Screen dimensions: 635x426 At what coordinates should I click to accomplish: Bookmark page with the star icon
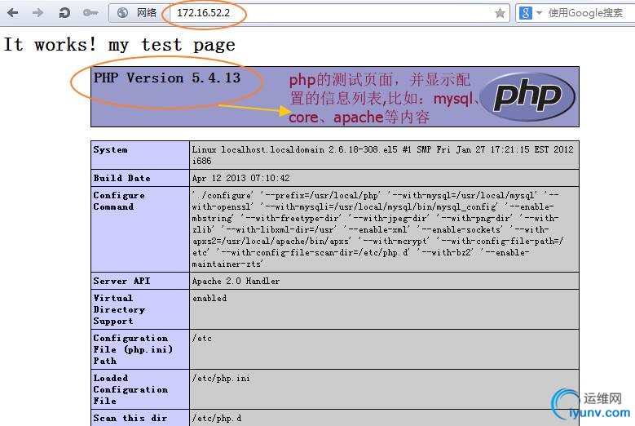[501, 13]
